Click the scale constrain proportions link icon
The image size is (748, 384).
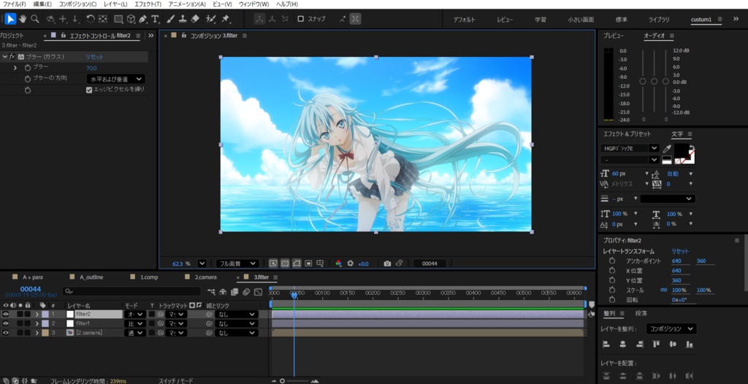(x=663, y=290)
